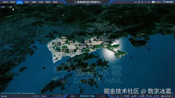This screenshot has width=175, height=98.
Task: Select the 深圳市 map label
Action: pyautogui.click(x=83, y=45)
